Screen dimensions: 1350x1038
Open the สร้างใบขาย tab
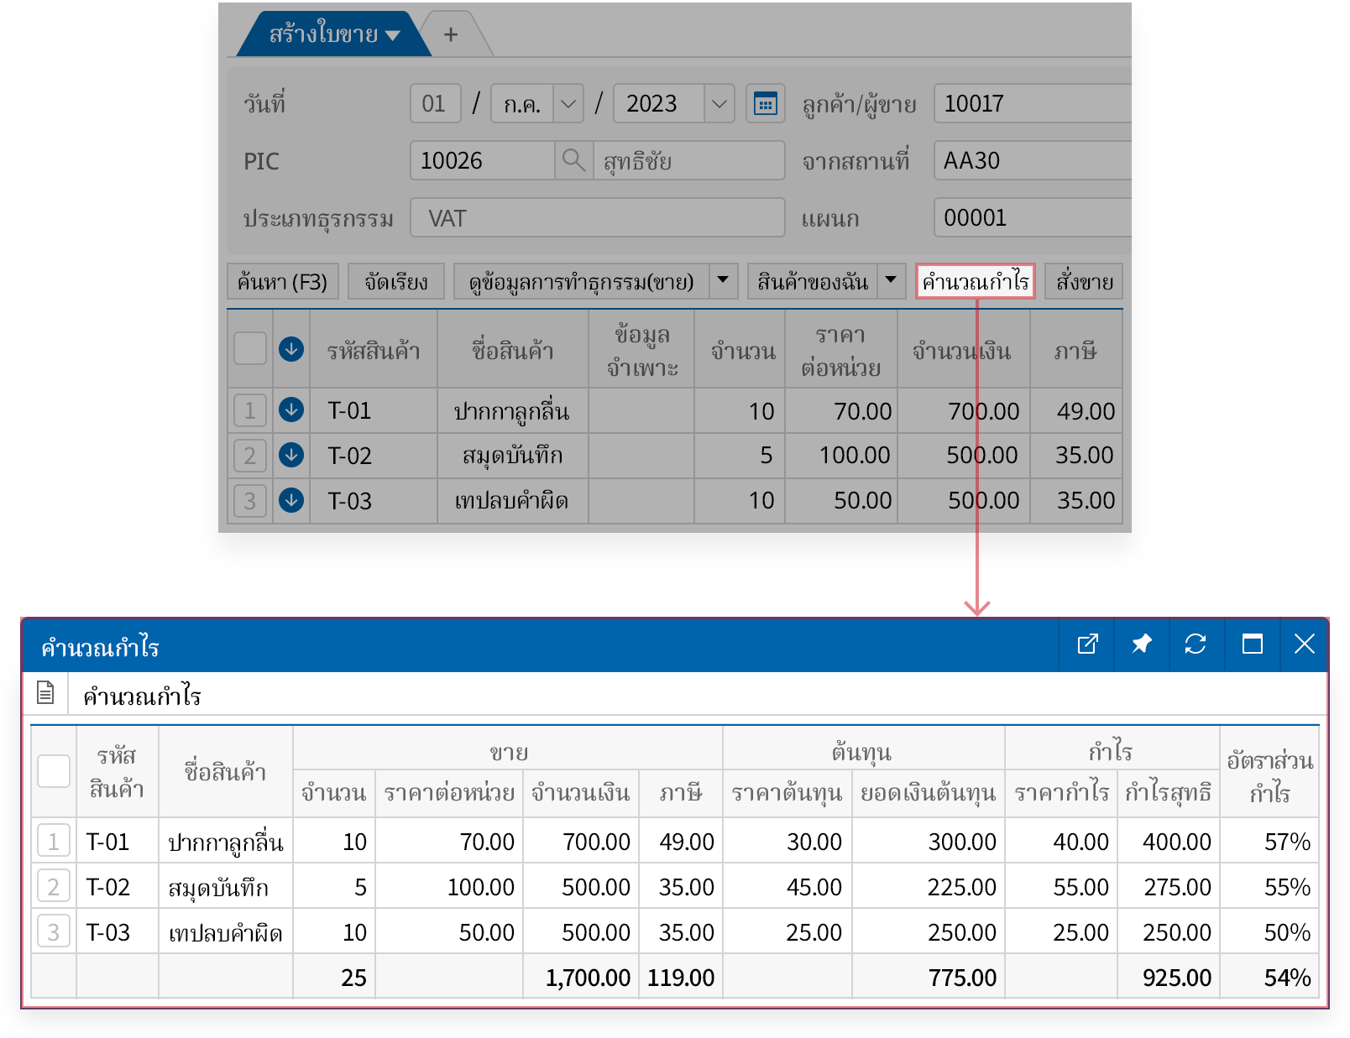pyautogui.click(x=333, y=34)
